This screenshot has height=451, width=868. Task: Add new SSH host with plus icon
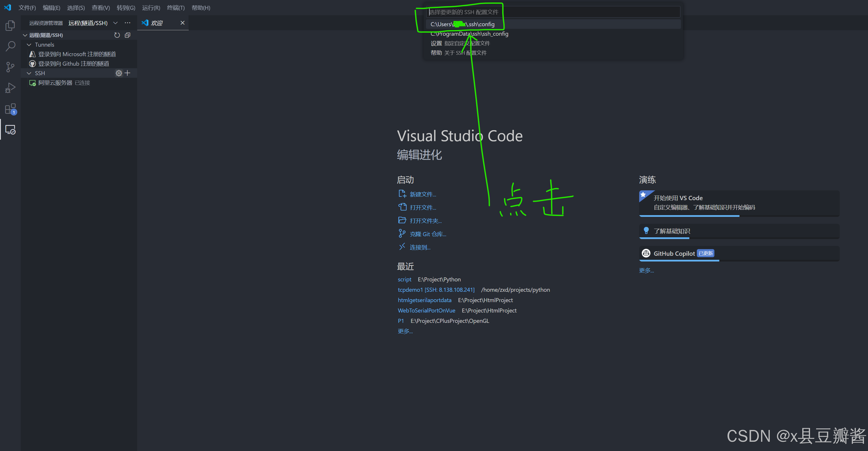point(127,73)
